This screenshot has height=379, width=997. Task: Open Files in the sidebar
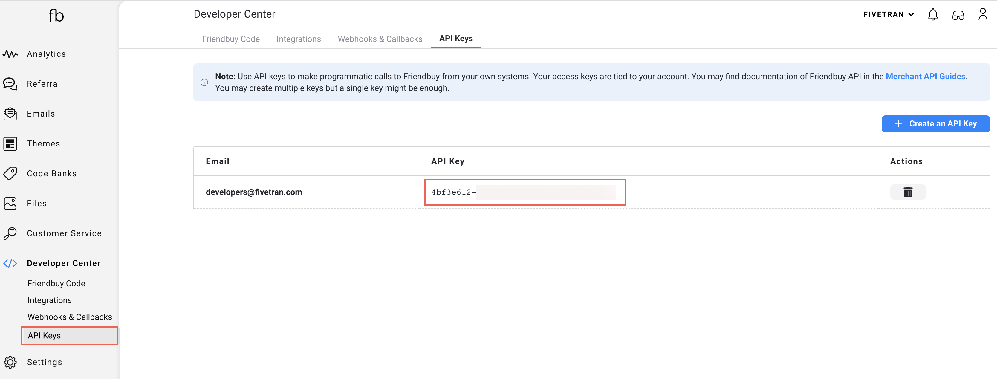pyautogui.click(x=37, y=203)
